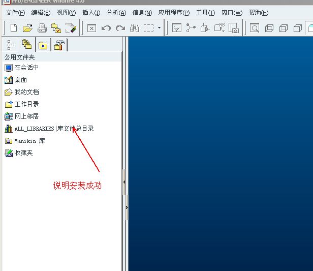Screen dimensions: 313x271
Task: Create a new file with the blank page icon
Action: point(14,28)
